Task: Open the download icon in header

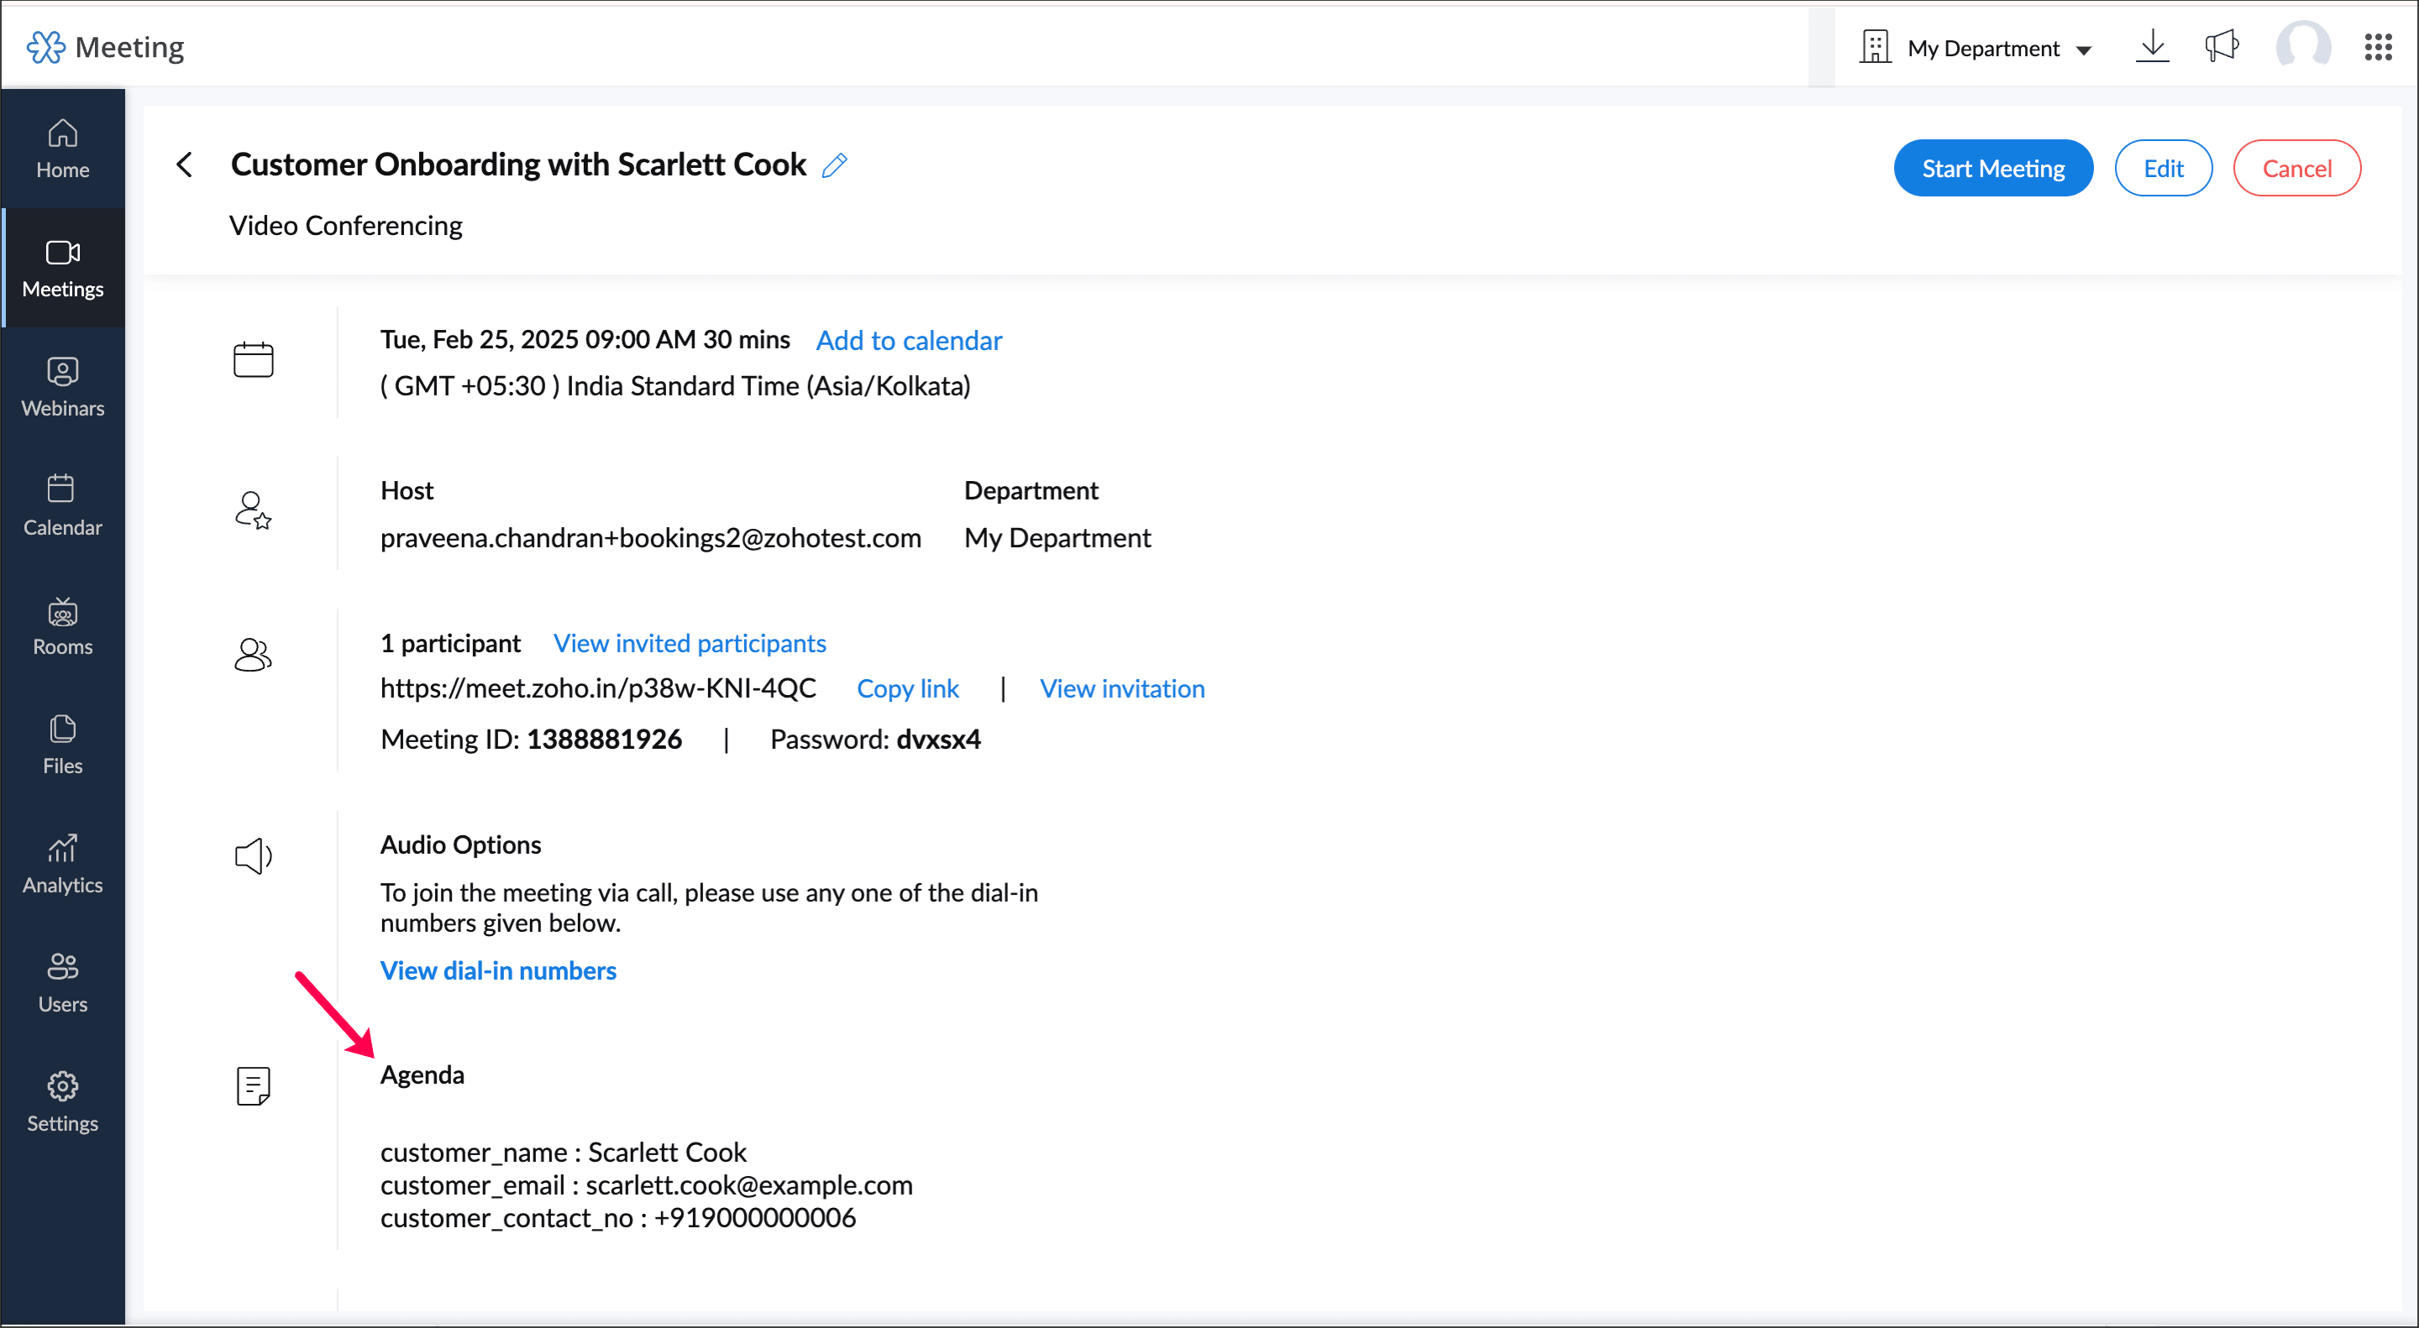Action: click(2151, 47)
